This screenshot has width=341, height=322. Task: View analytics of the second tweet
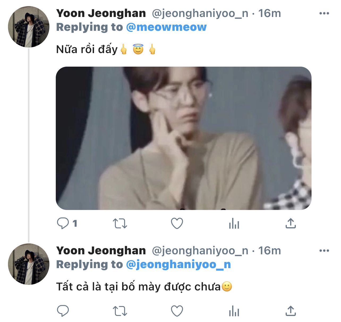234,311
